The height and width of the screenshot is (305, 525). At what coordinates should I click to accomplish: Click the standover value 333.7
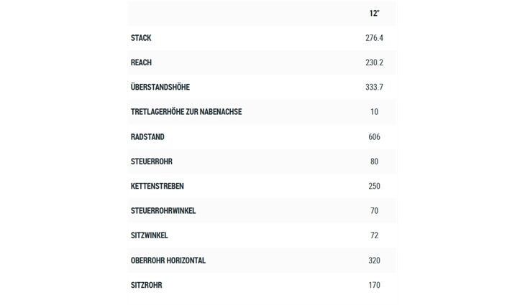374,87
